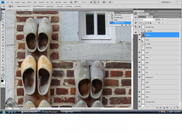Click the Windows Start button

(4, 112)
